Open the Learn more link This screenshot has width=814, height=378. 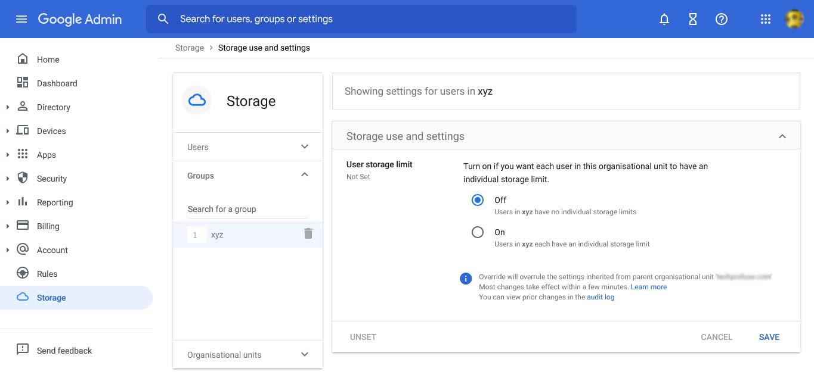(x=649, y=286)
